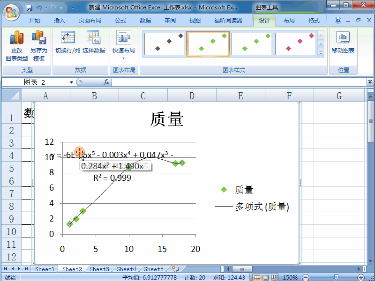Insert a new worksheet tab icon

pos(175,269)
